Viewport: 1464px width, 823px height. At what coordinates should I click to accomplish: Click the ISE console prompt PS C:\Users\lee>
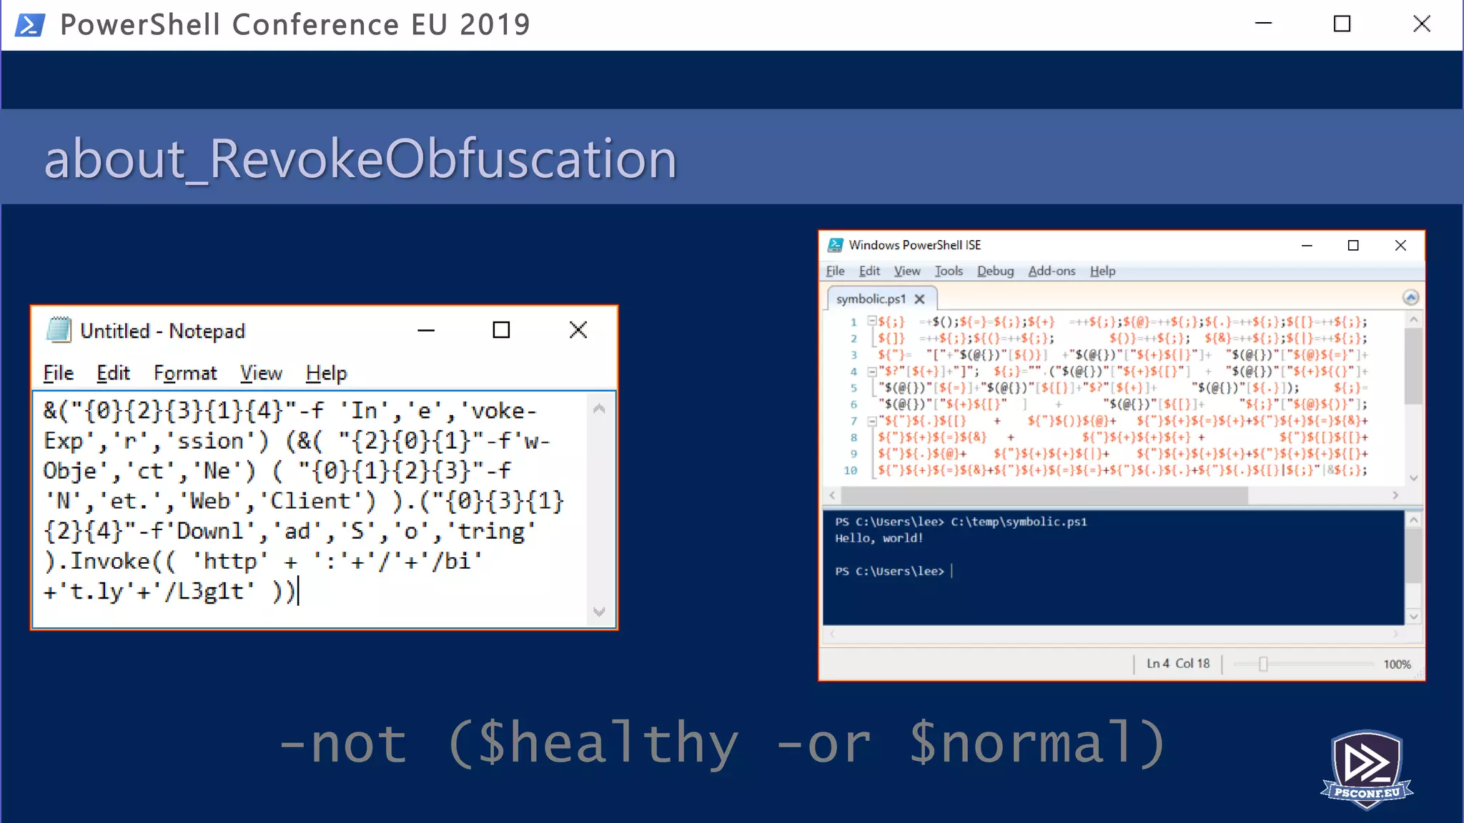889,571
